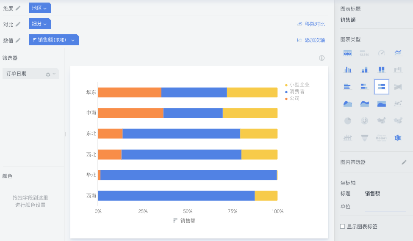Open settings gear for 订单日期 filter
Viewport: 413px width, 241px height.
(48, 75)
